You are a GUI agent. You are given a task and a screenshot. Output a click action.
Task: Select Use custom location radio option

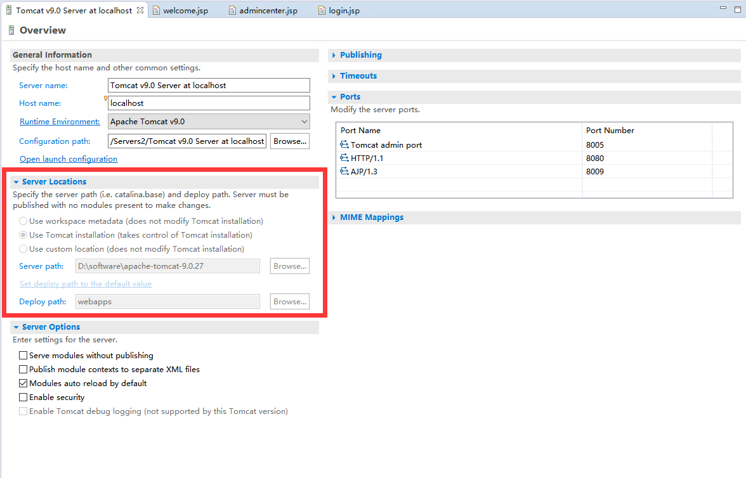click(x=23, y=249)
